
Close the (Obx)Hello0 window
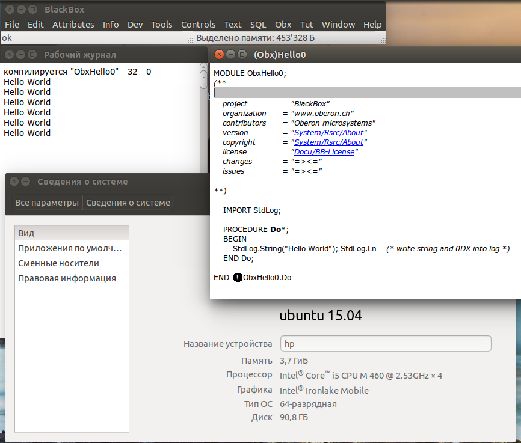click(x=219, y=55)
